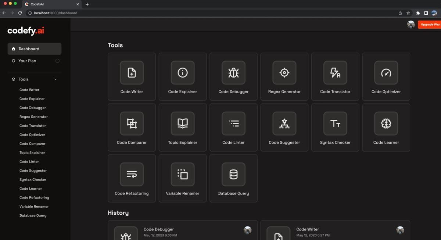Open the browser extensions puzzle icon
The image size is (441, 240).
(418, 13)
